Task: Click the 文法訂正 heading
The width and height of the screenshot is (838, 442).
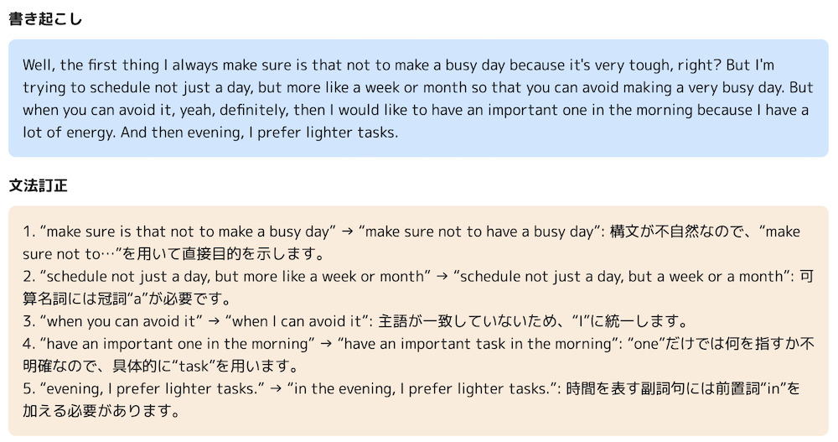Action: tap(38, 185)
